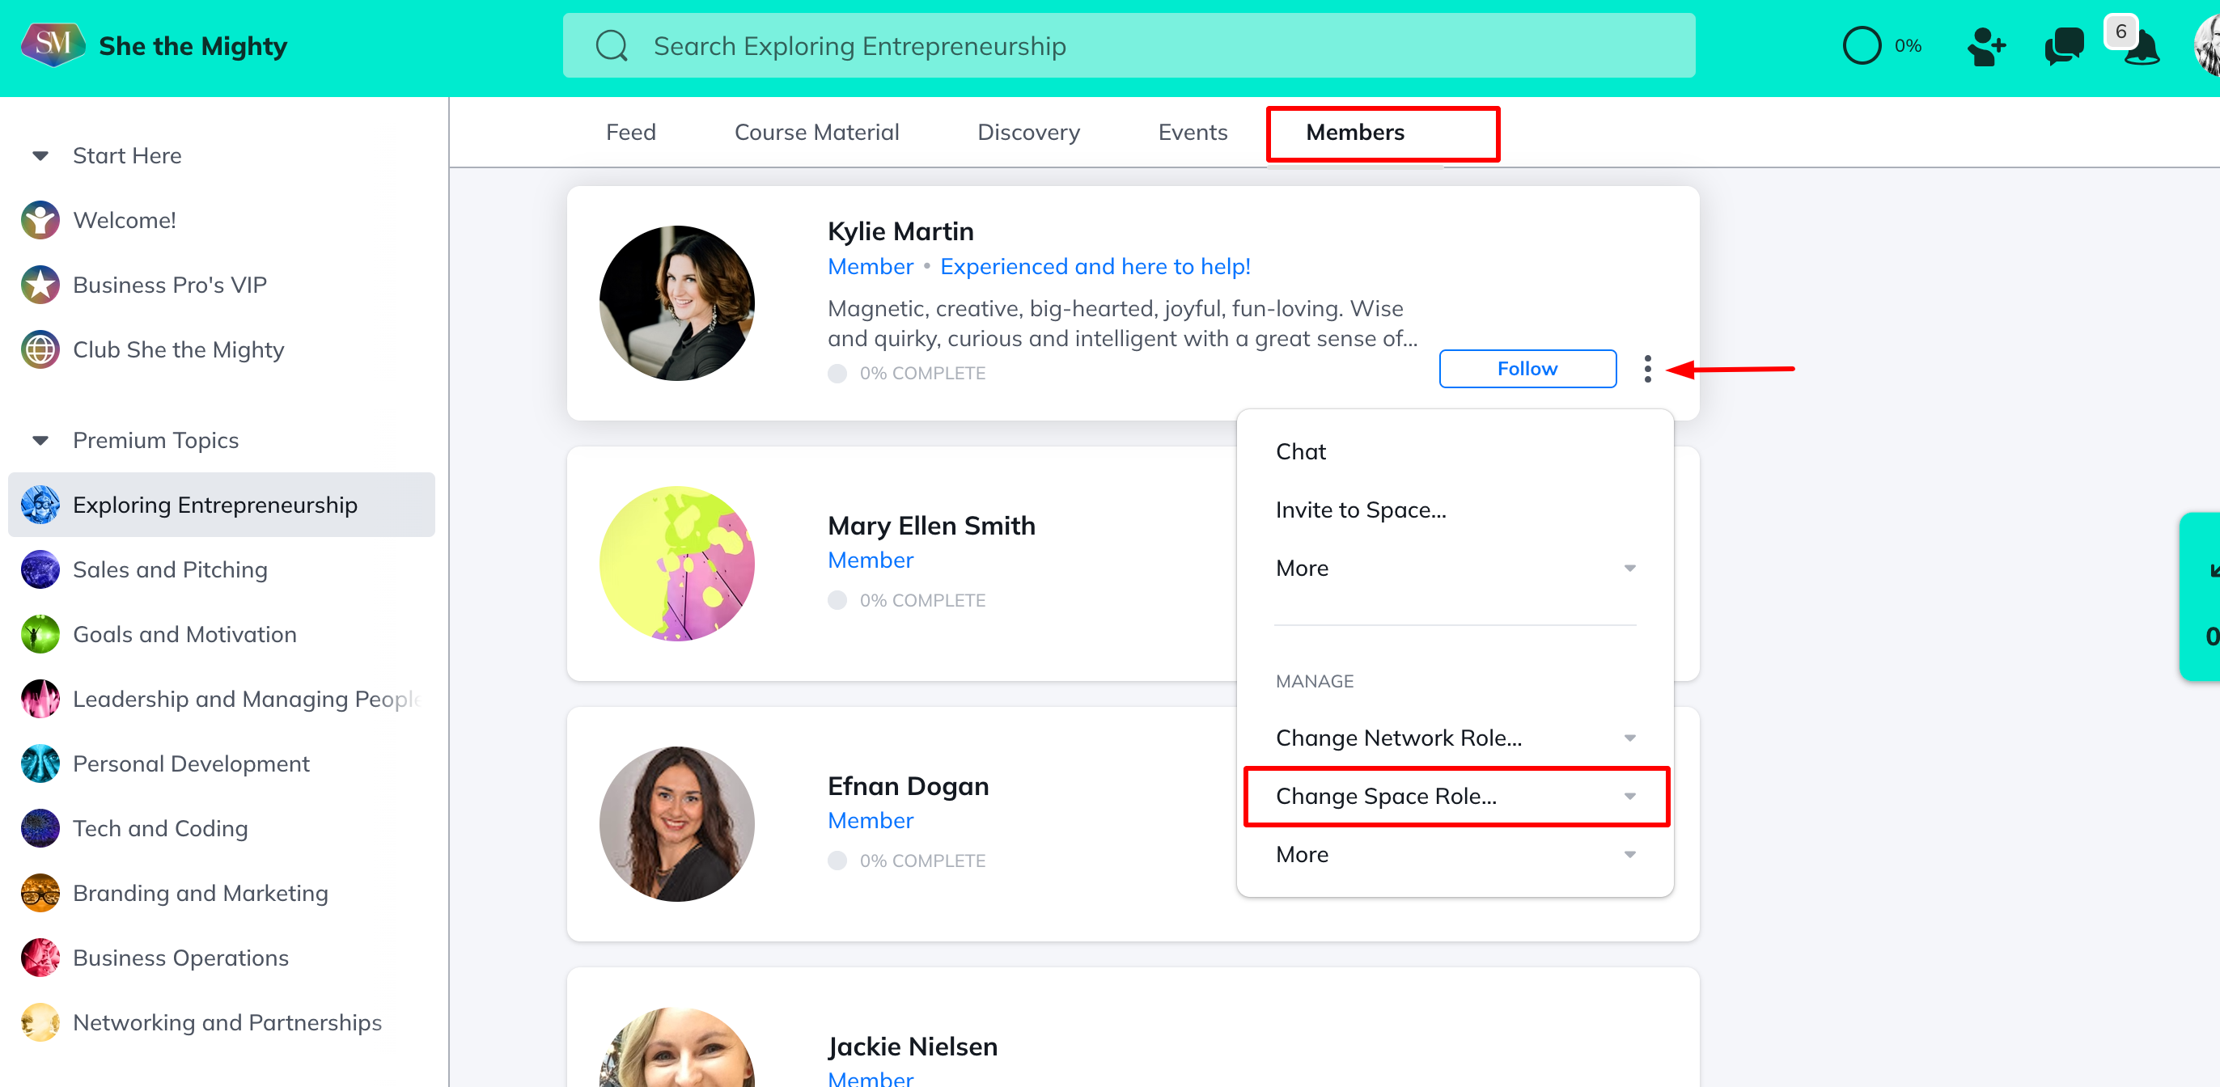Follow Kylie Martin

click(1526, 369)
